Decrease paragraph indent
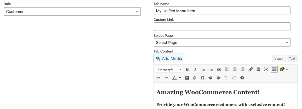The image size is (302, 109). 210,78
